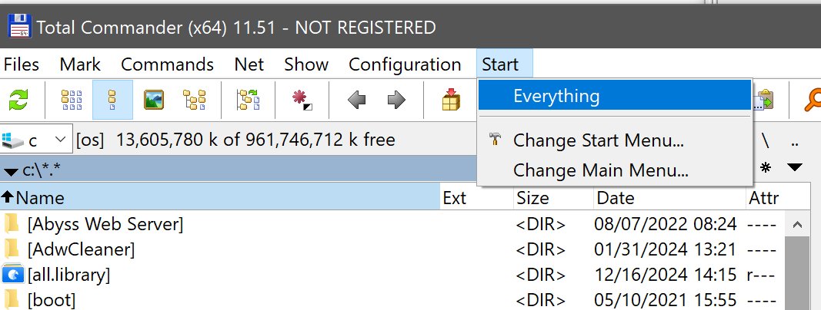Choose Change Start Menu... entry

click(615, 140)
